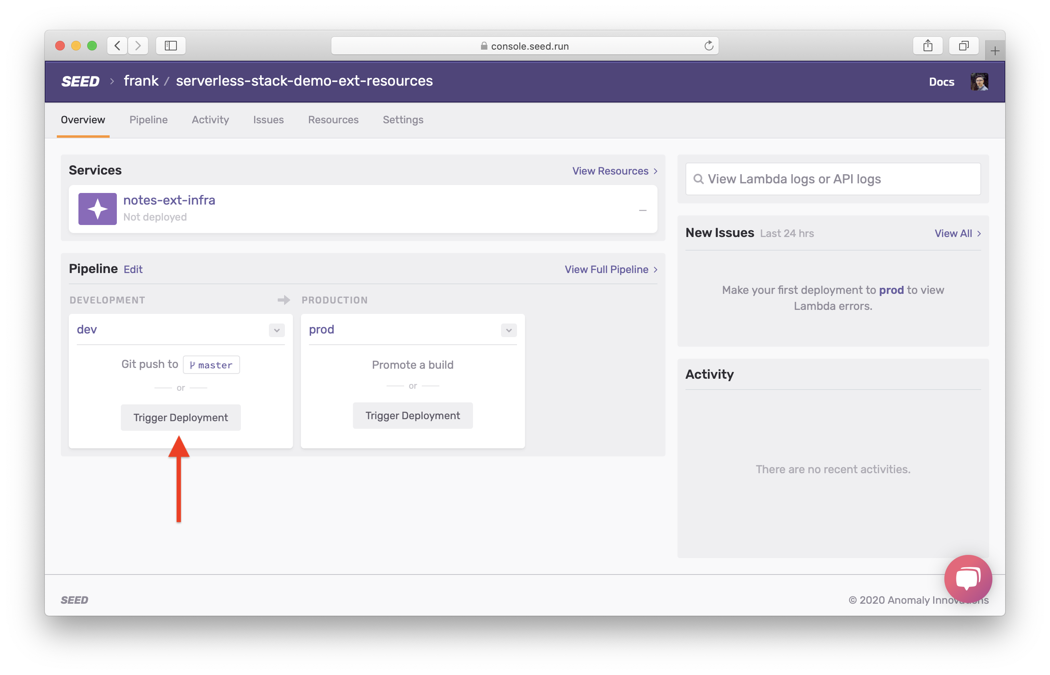Show all tabs overview icon
The image size is (1050, 675).
[963, 46]
